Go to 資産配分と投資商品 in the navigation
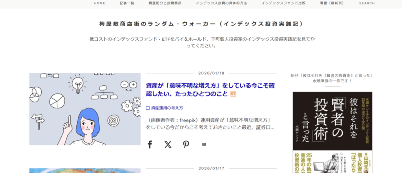 (165, 3)
